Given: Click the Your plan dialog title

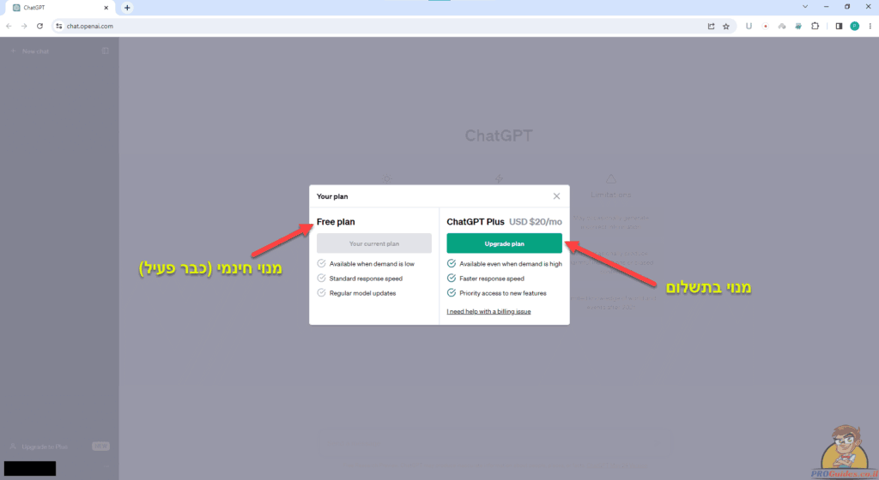Looking at the screenshot, I should 332,196.
